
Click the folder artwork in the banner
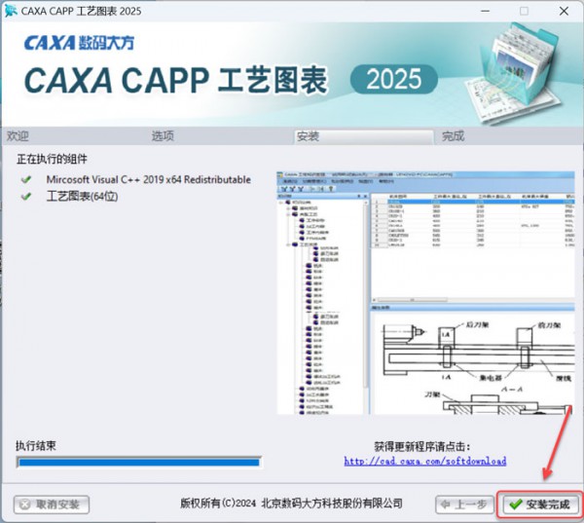(x=515, y=73)
